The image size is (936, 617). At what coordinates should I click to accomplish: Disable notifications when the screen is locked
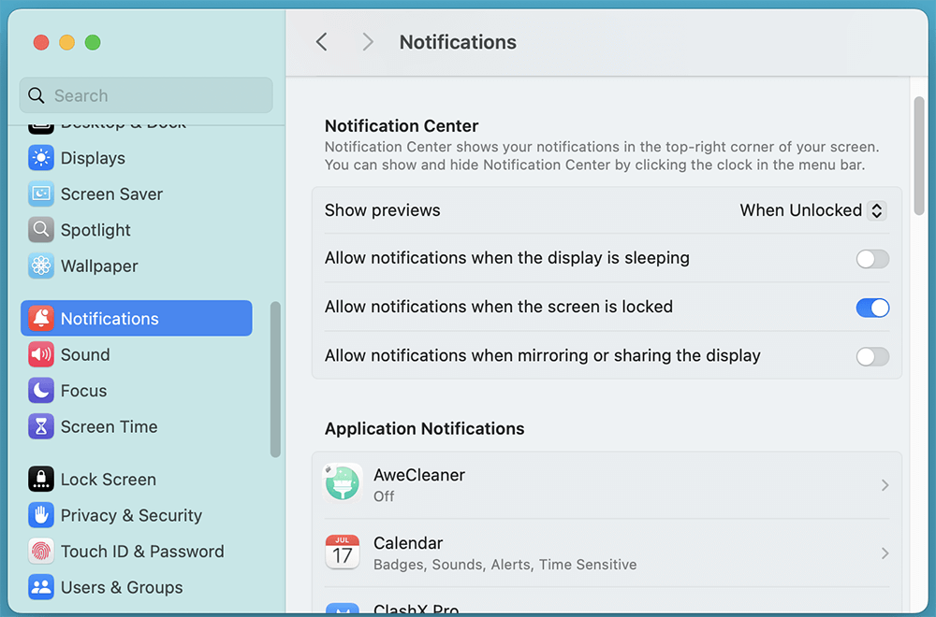(x=872, y=308)
